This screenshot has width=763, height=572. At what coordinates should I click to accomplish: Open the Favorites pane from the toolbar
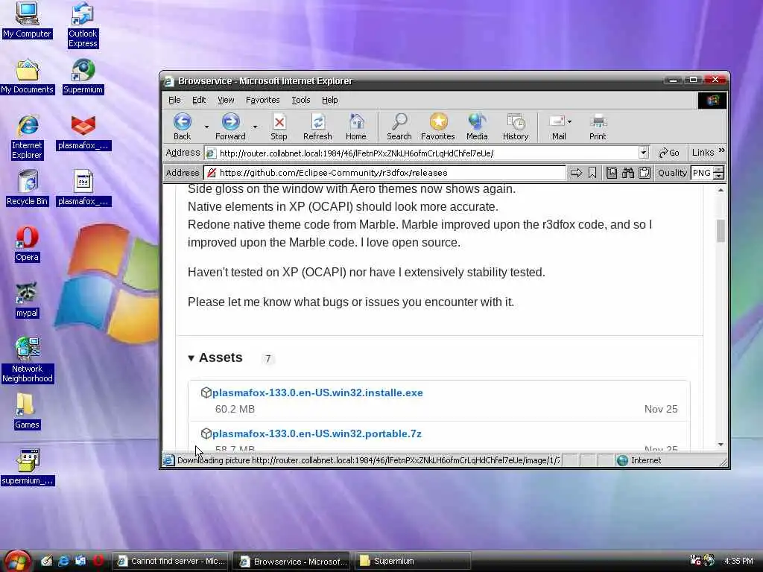pos(438,127)
